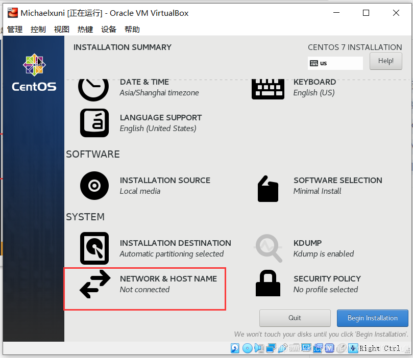
Task: Click the VirtualBox window title icon
Action: click(13, 13)
